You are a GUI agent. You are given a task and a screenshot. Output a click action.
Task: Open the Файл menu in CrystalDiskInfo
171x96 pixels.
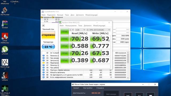43,15
